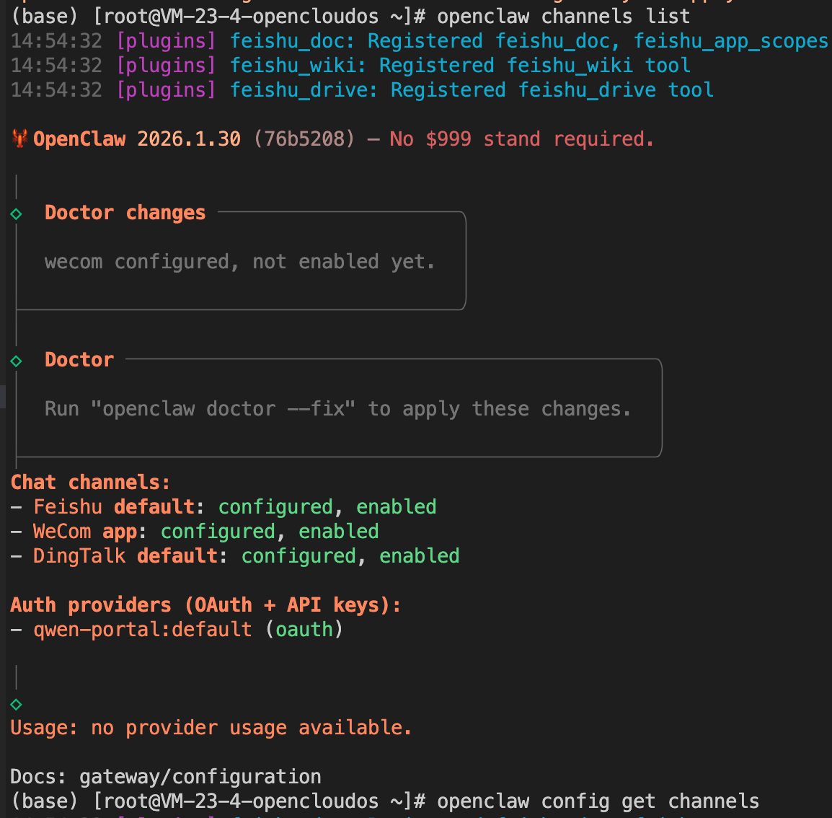Click the 14:54:32 timestamp on feishu_wiki line

[56, 66]
